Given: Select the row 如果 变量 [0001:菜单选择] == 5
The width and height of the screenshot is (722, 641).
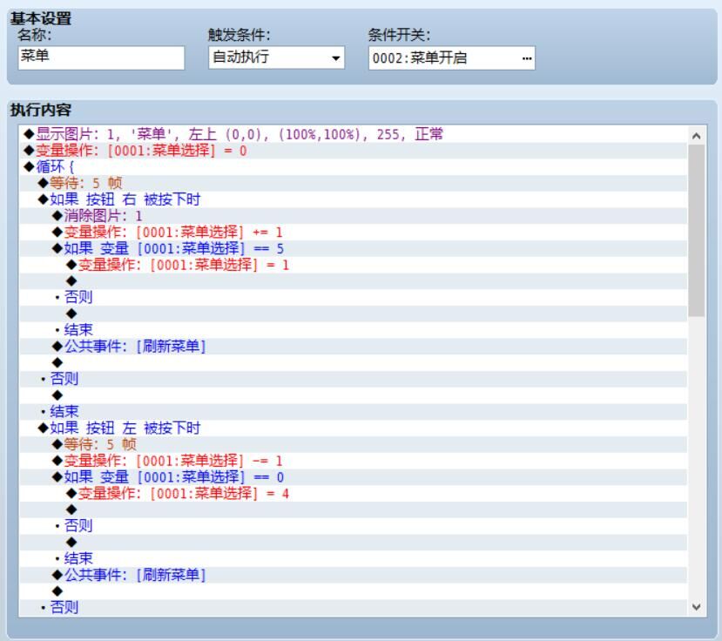Looking at the screenshot, I should [x=354, y=248].
